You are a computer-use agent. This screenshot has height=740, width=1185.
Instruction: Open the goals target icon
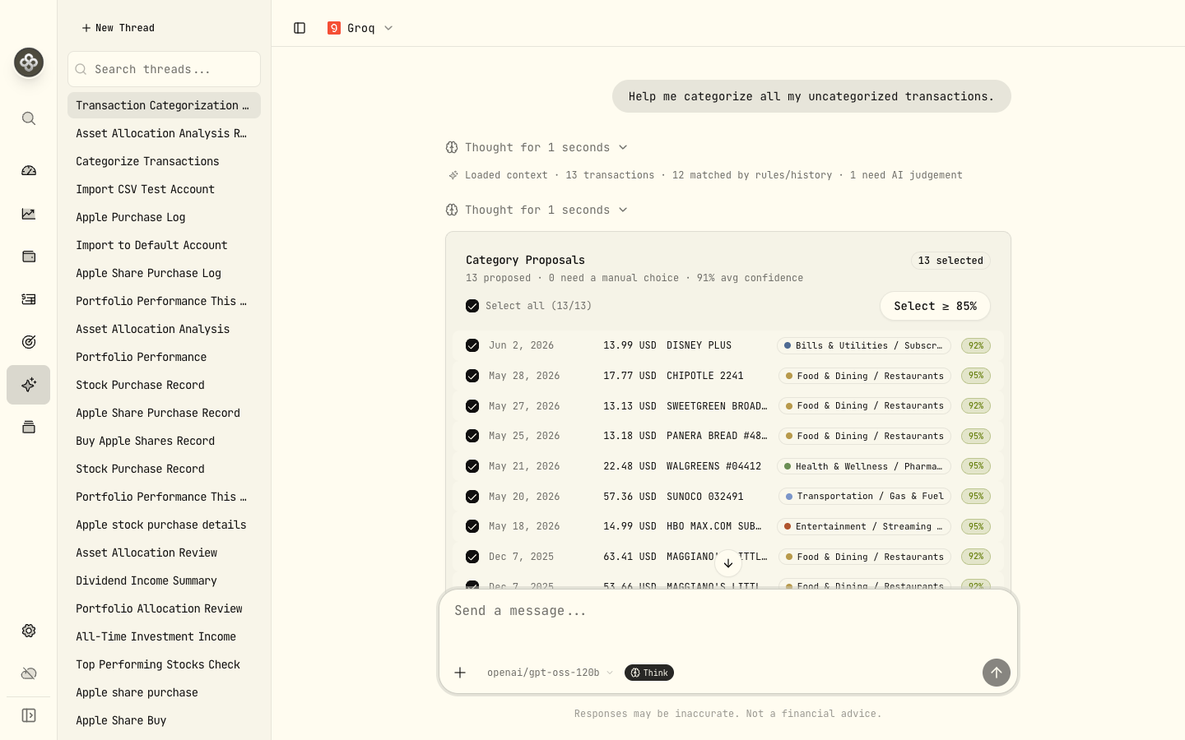pos(29,342)
